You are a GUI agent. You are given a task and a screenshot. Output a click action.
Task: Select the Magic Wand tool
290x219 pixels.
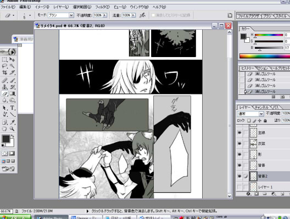point(12,66)
